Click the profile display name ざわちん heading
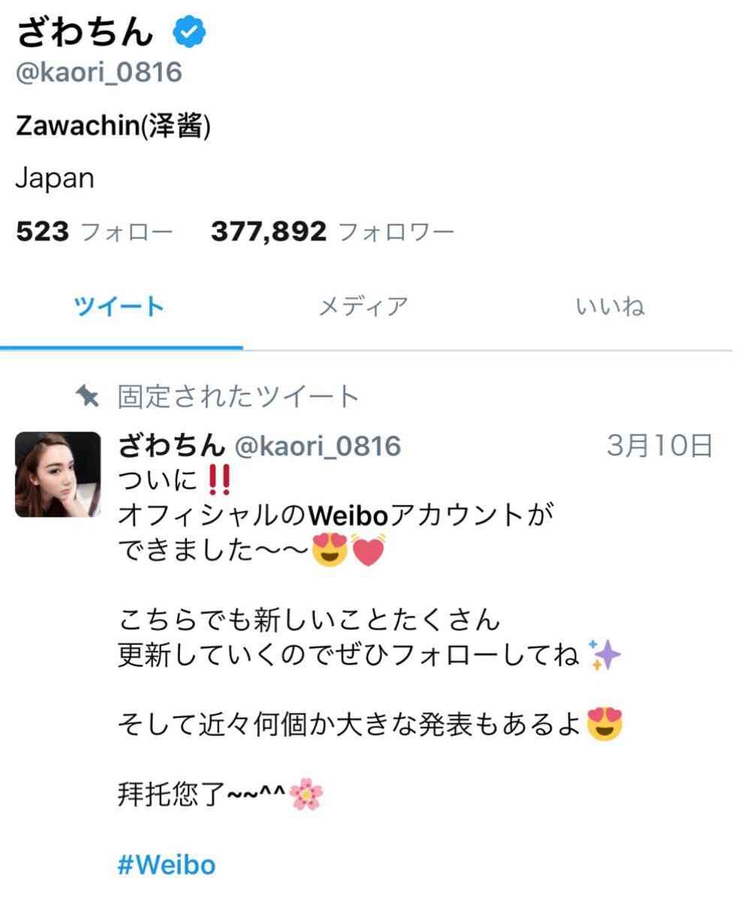The height and width of the screenshot is (902, 741). tap(85, 32)
